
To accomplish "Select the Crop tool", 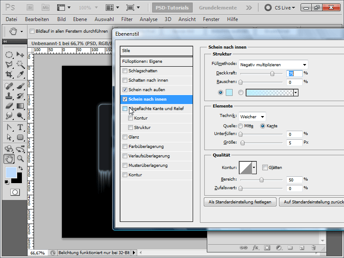I will (x=9, y=74).
